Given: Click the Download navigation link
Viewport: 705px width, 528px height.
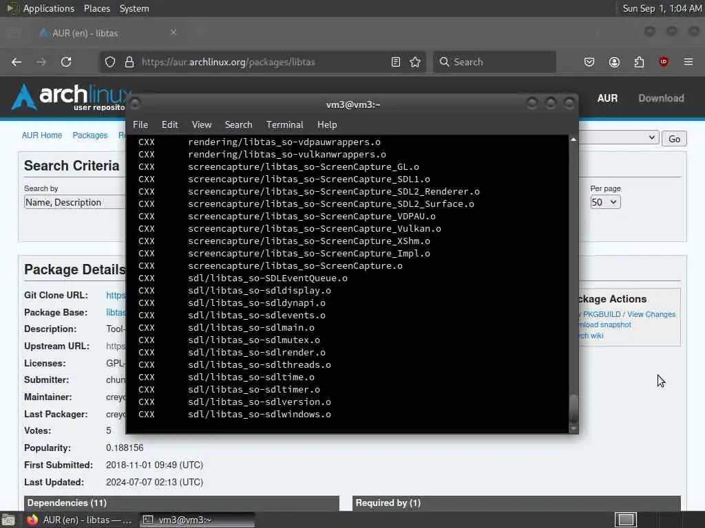Looking at the screenshot, I should pyautogui.click(x=661, y=98).
